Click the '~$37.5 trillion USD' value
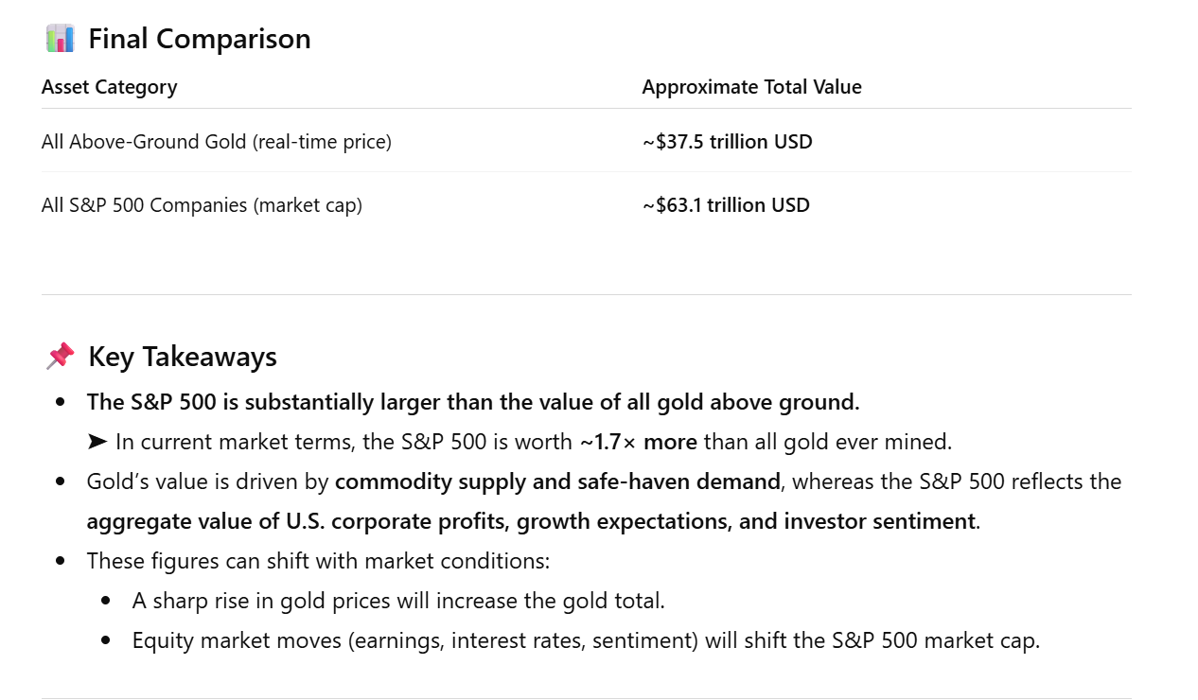1198x700 pixels. coord(727,142)
